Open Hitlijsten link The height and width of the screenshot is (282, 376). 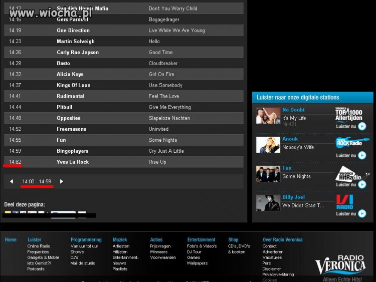(x=120, y=252)
